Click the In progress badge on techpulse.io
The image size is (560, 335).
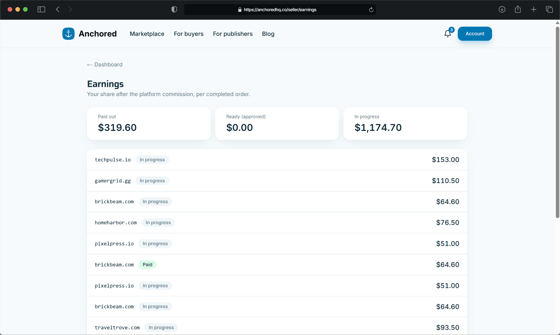152,160
